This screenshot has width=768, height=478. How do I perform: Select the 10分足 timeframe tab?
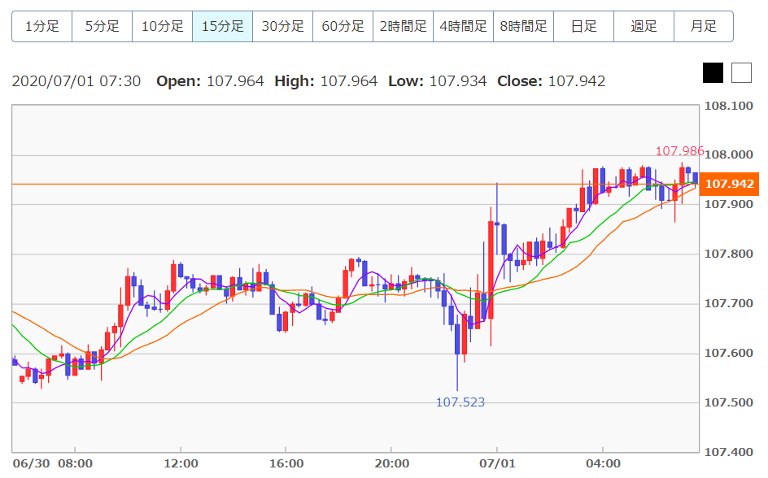click(163, 26)
